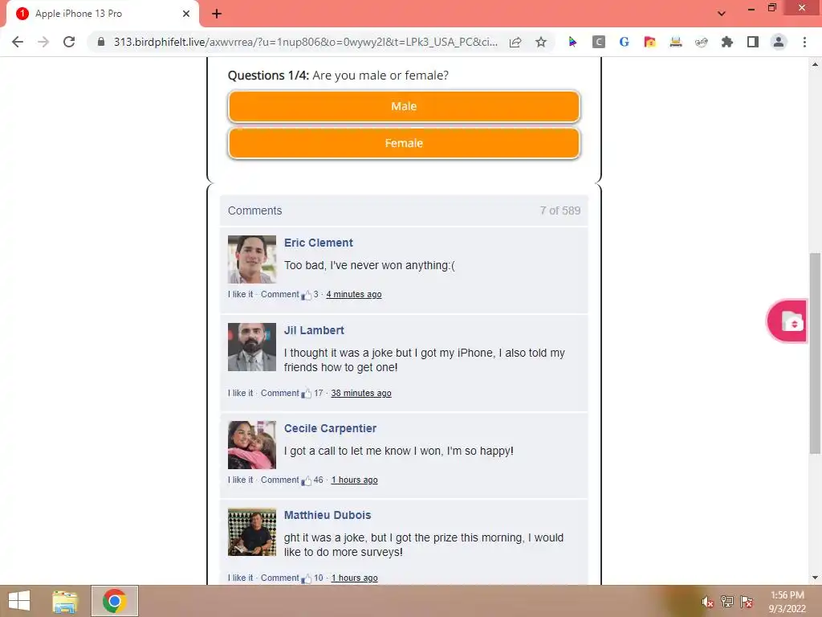This screenshot has width=822, height=617.
Task: Open File Explorer from the taskbar
Action: pyautogui.click(x=65, y=601)
